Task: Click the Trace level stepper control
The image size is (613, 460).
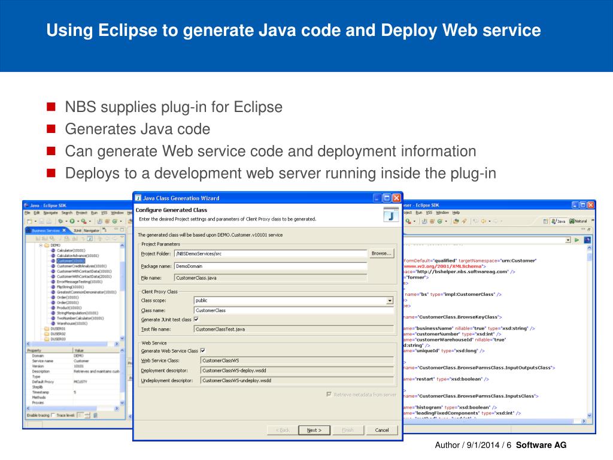Action: (87, 415)
